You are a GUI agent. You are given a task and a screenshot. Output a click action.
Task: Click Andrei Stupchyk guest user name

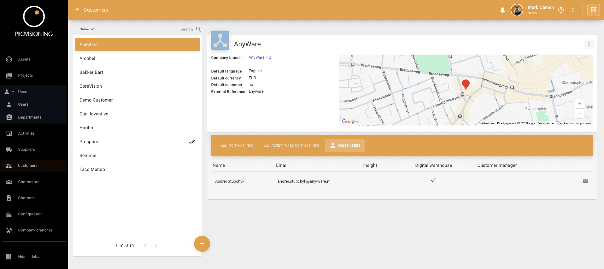230,181
